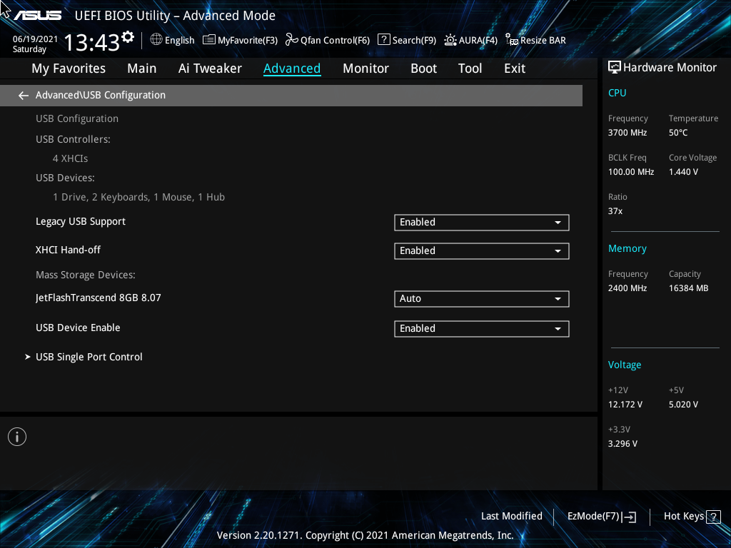Open MyFavorite shortcut panel
Image resolution: width=731 pixels, height=548 pixels.
(x=240, y=40)
